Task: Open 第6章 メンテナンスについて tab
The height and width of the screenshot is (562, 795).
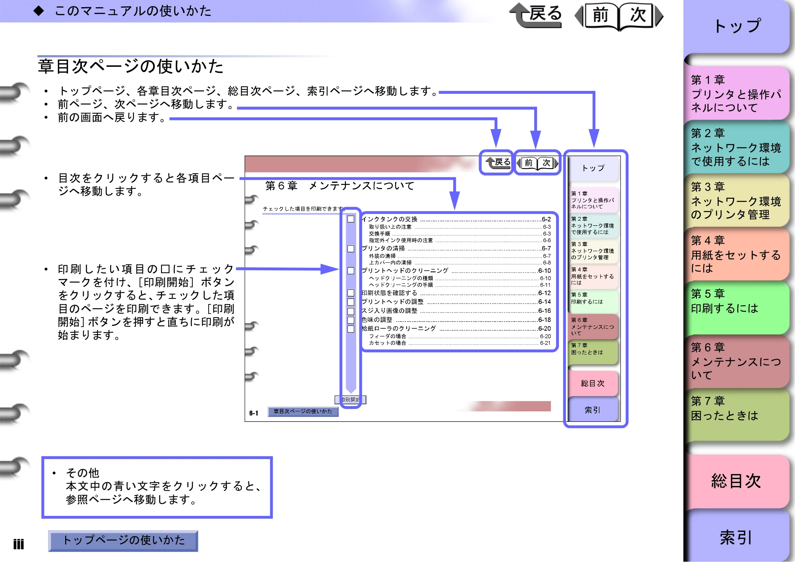Action: tap(737, 362)
